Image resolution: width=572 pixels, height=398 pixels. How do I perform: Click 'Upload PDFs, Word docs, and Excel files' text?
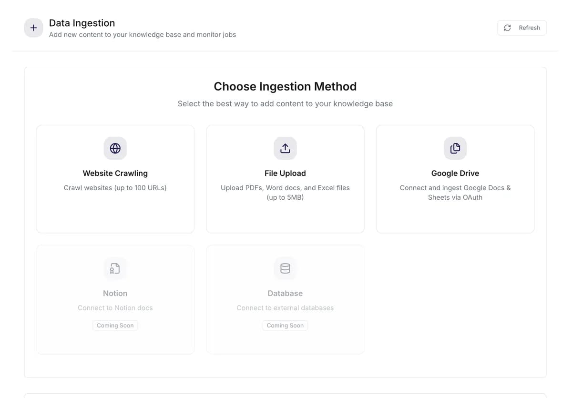pyautogui.click(x=285, y=188)
